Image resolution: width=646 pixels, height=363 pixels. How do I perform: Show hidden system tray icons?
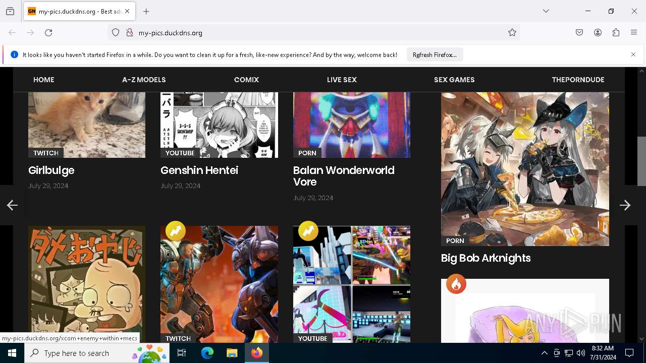(x=544, y=353)
